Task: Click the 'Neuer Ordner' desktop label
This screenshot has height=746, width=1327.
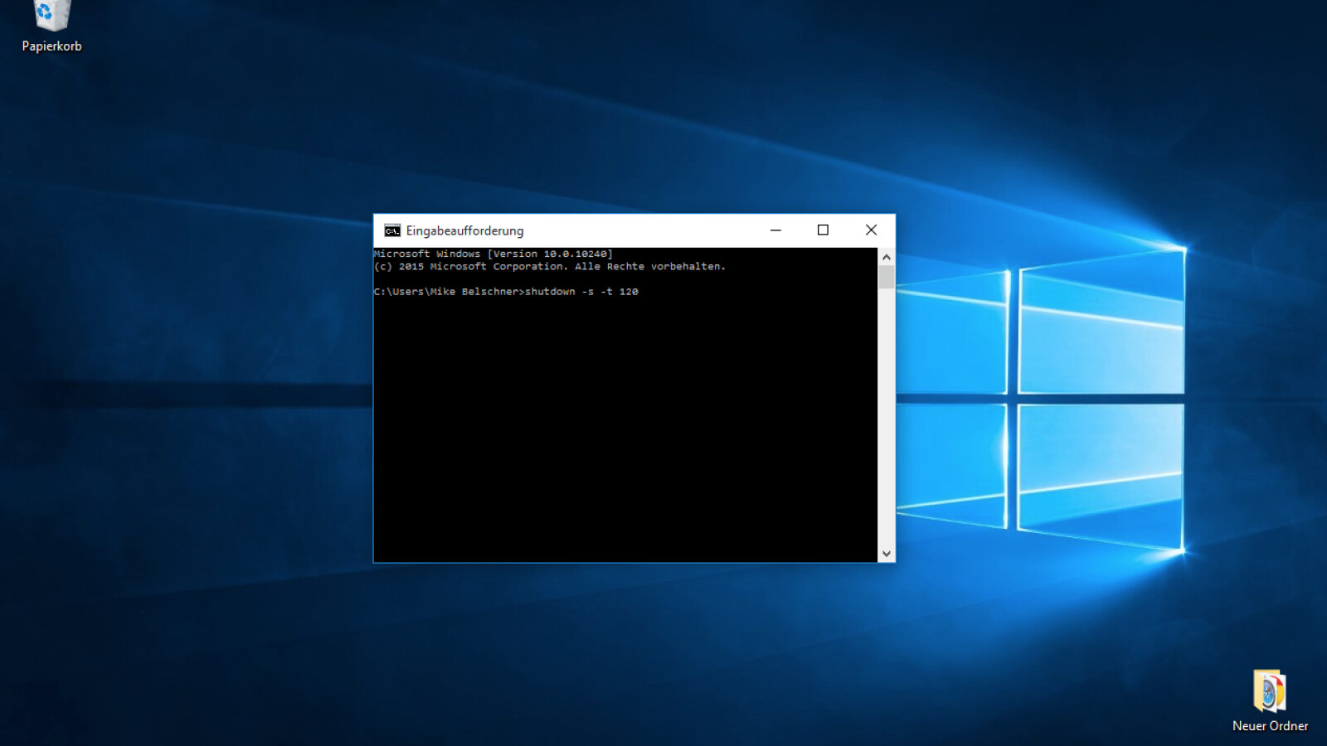Action: (1270, 726)
